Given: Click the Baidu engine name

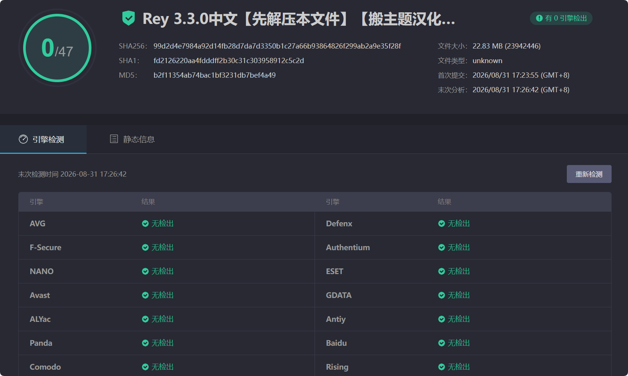Looking at the screenshot, I should [x=337, y=343].
